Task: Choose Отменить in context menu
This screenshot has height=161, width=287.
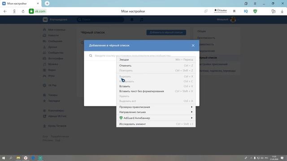Action: click(156, 66)
